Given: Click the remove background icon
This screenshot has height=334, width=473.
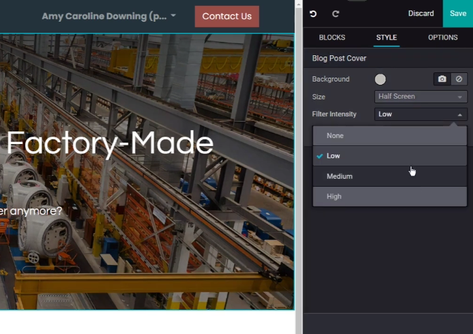Looking at the screenshot, I should point(459,79).
